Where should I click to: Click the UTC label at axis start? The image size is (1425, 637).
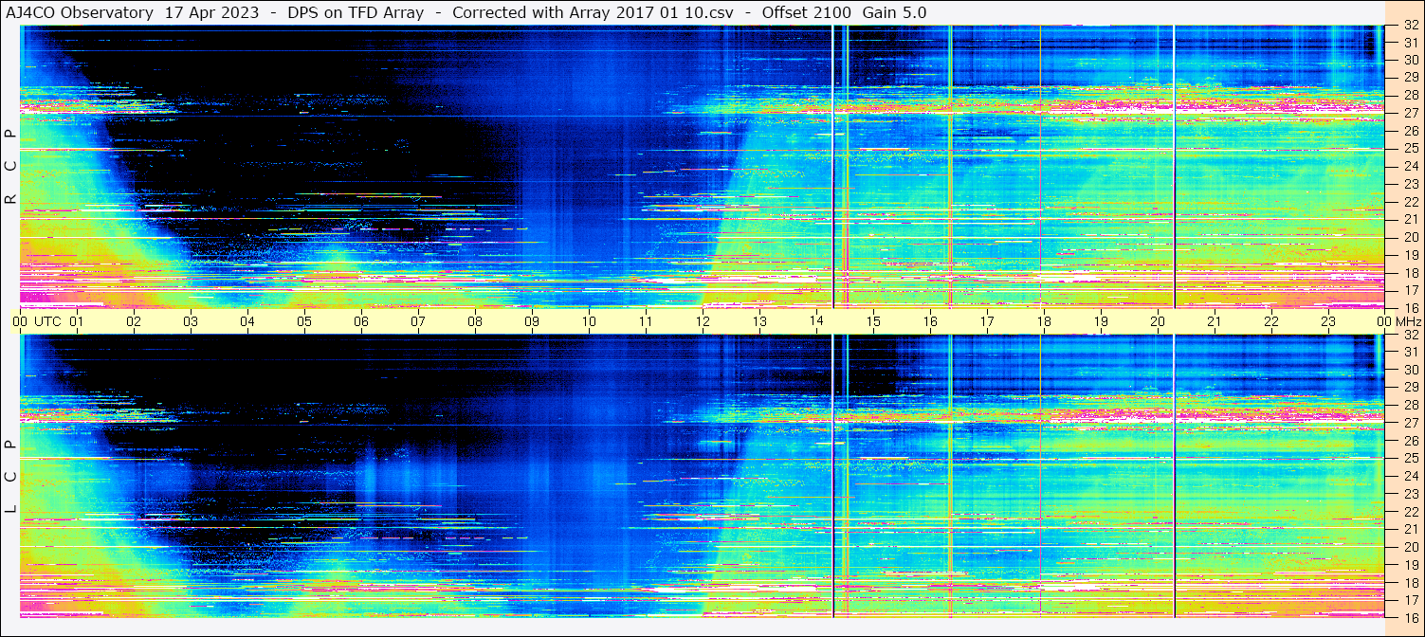pos(47,321)
